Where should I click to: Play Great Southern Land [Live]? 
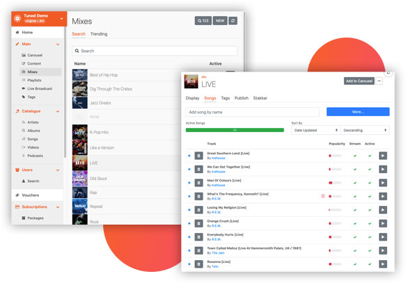[x=383, y=156]
